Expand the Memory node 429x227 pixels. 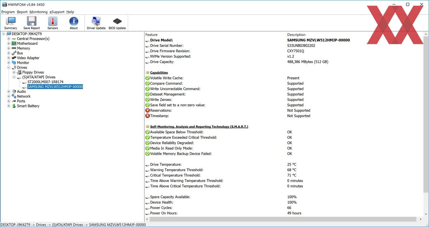point(9,48)
